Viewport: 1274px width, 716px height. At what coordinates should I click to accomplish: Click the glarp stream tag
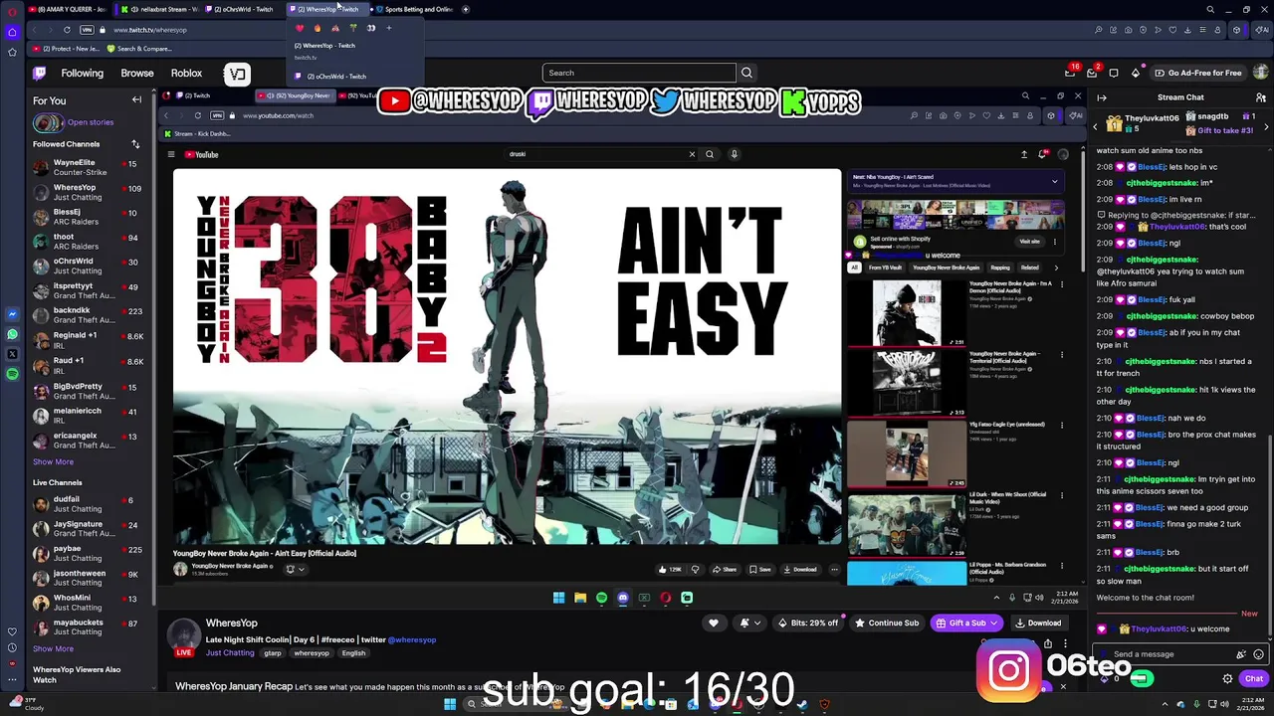[x=273, y=653]
